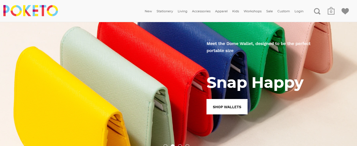View wishlist via the heart icon
Viewport: 357px width, 146px height.
[345, 11]
